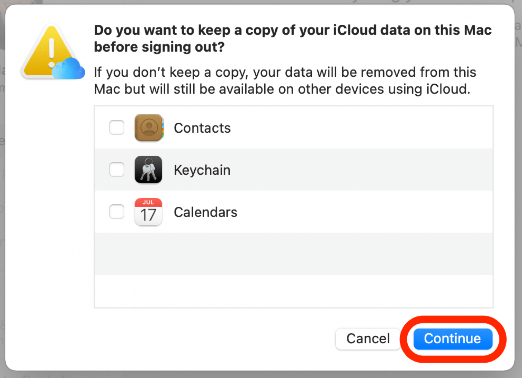Cancel the iCloud sign-out dialog
Screen dimensions: 522x378
pos(368,339)
